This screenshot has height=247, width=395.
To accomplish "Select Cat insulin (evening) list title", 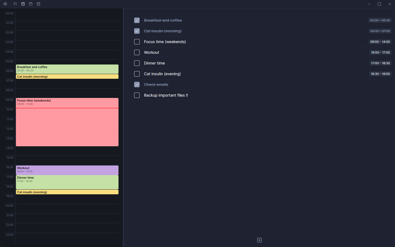I will (162, 74).
